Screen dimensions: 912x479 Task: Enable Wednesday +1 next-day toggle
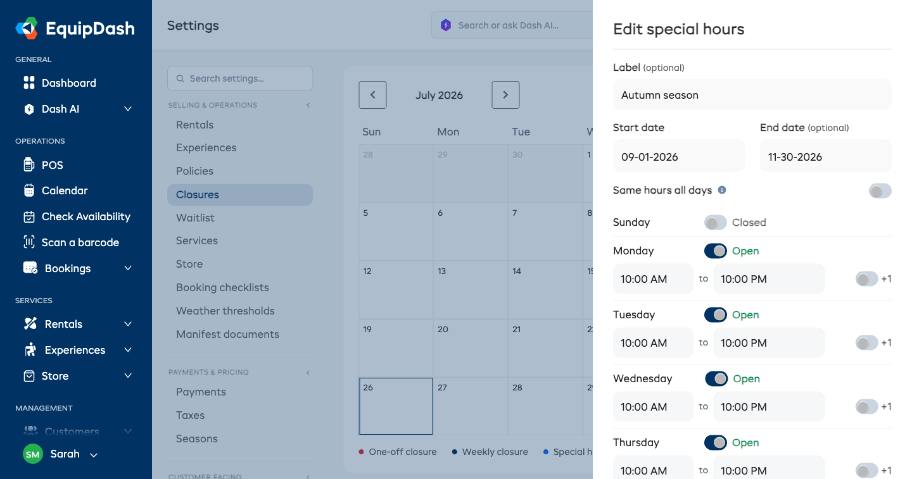866,406
